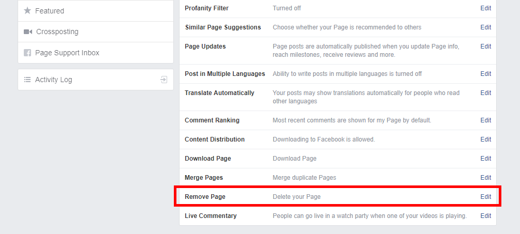The image size is (520, 234).
Task: Edit the Comment Ranking setting
Action: [485, 120]
